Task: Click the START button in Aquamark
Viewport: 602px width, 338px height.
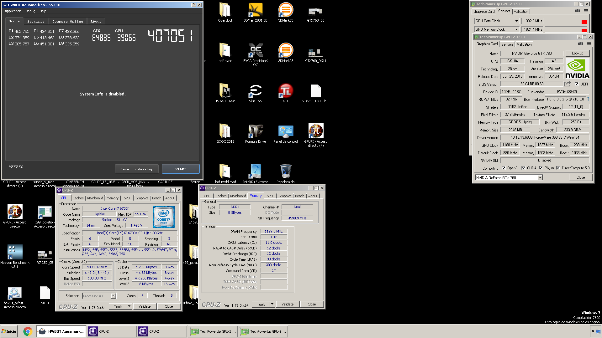Action: 181,169
